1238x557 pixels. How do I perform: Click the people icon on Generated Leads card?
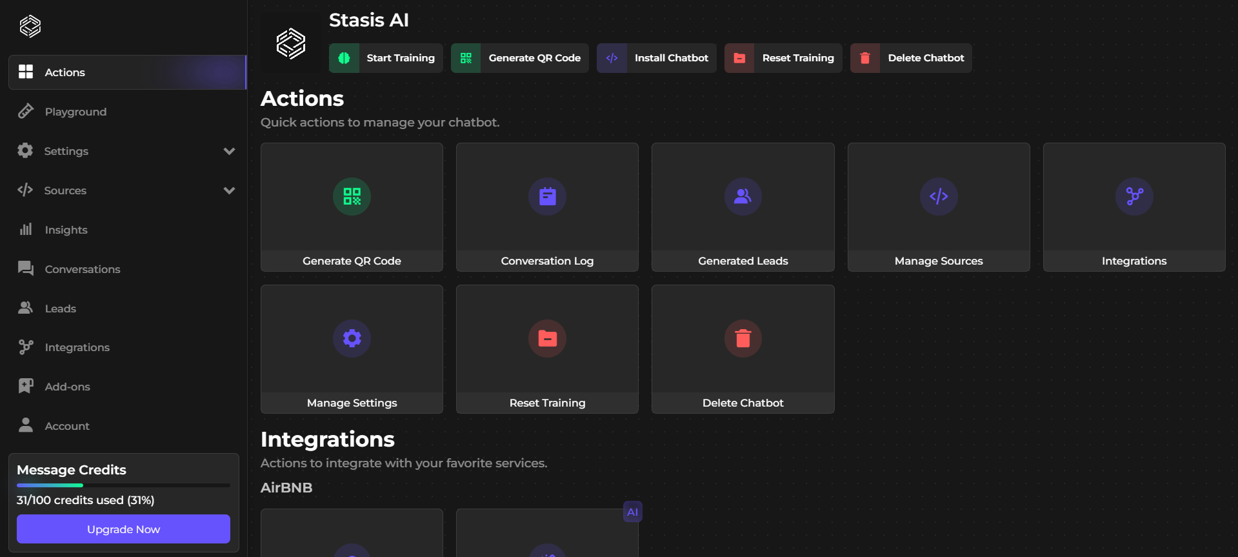click(743, 196)
